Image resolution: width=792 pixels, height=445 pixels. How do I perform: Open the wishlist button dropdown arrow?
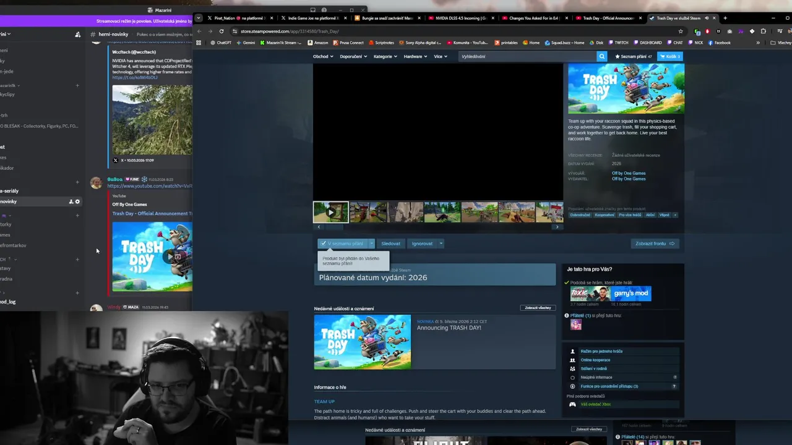click(x=371, y=244)
